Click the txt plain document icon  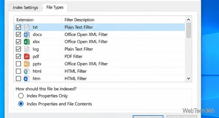tap(27, 27)
